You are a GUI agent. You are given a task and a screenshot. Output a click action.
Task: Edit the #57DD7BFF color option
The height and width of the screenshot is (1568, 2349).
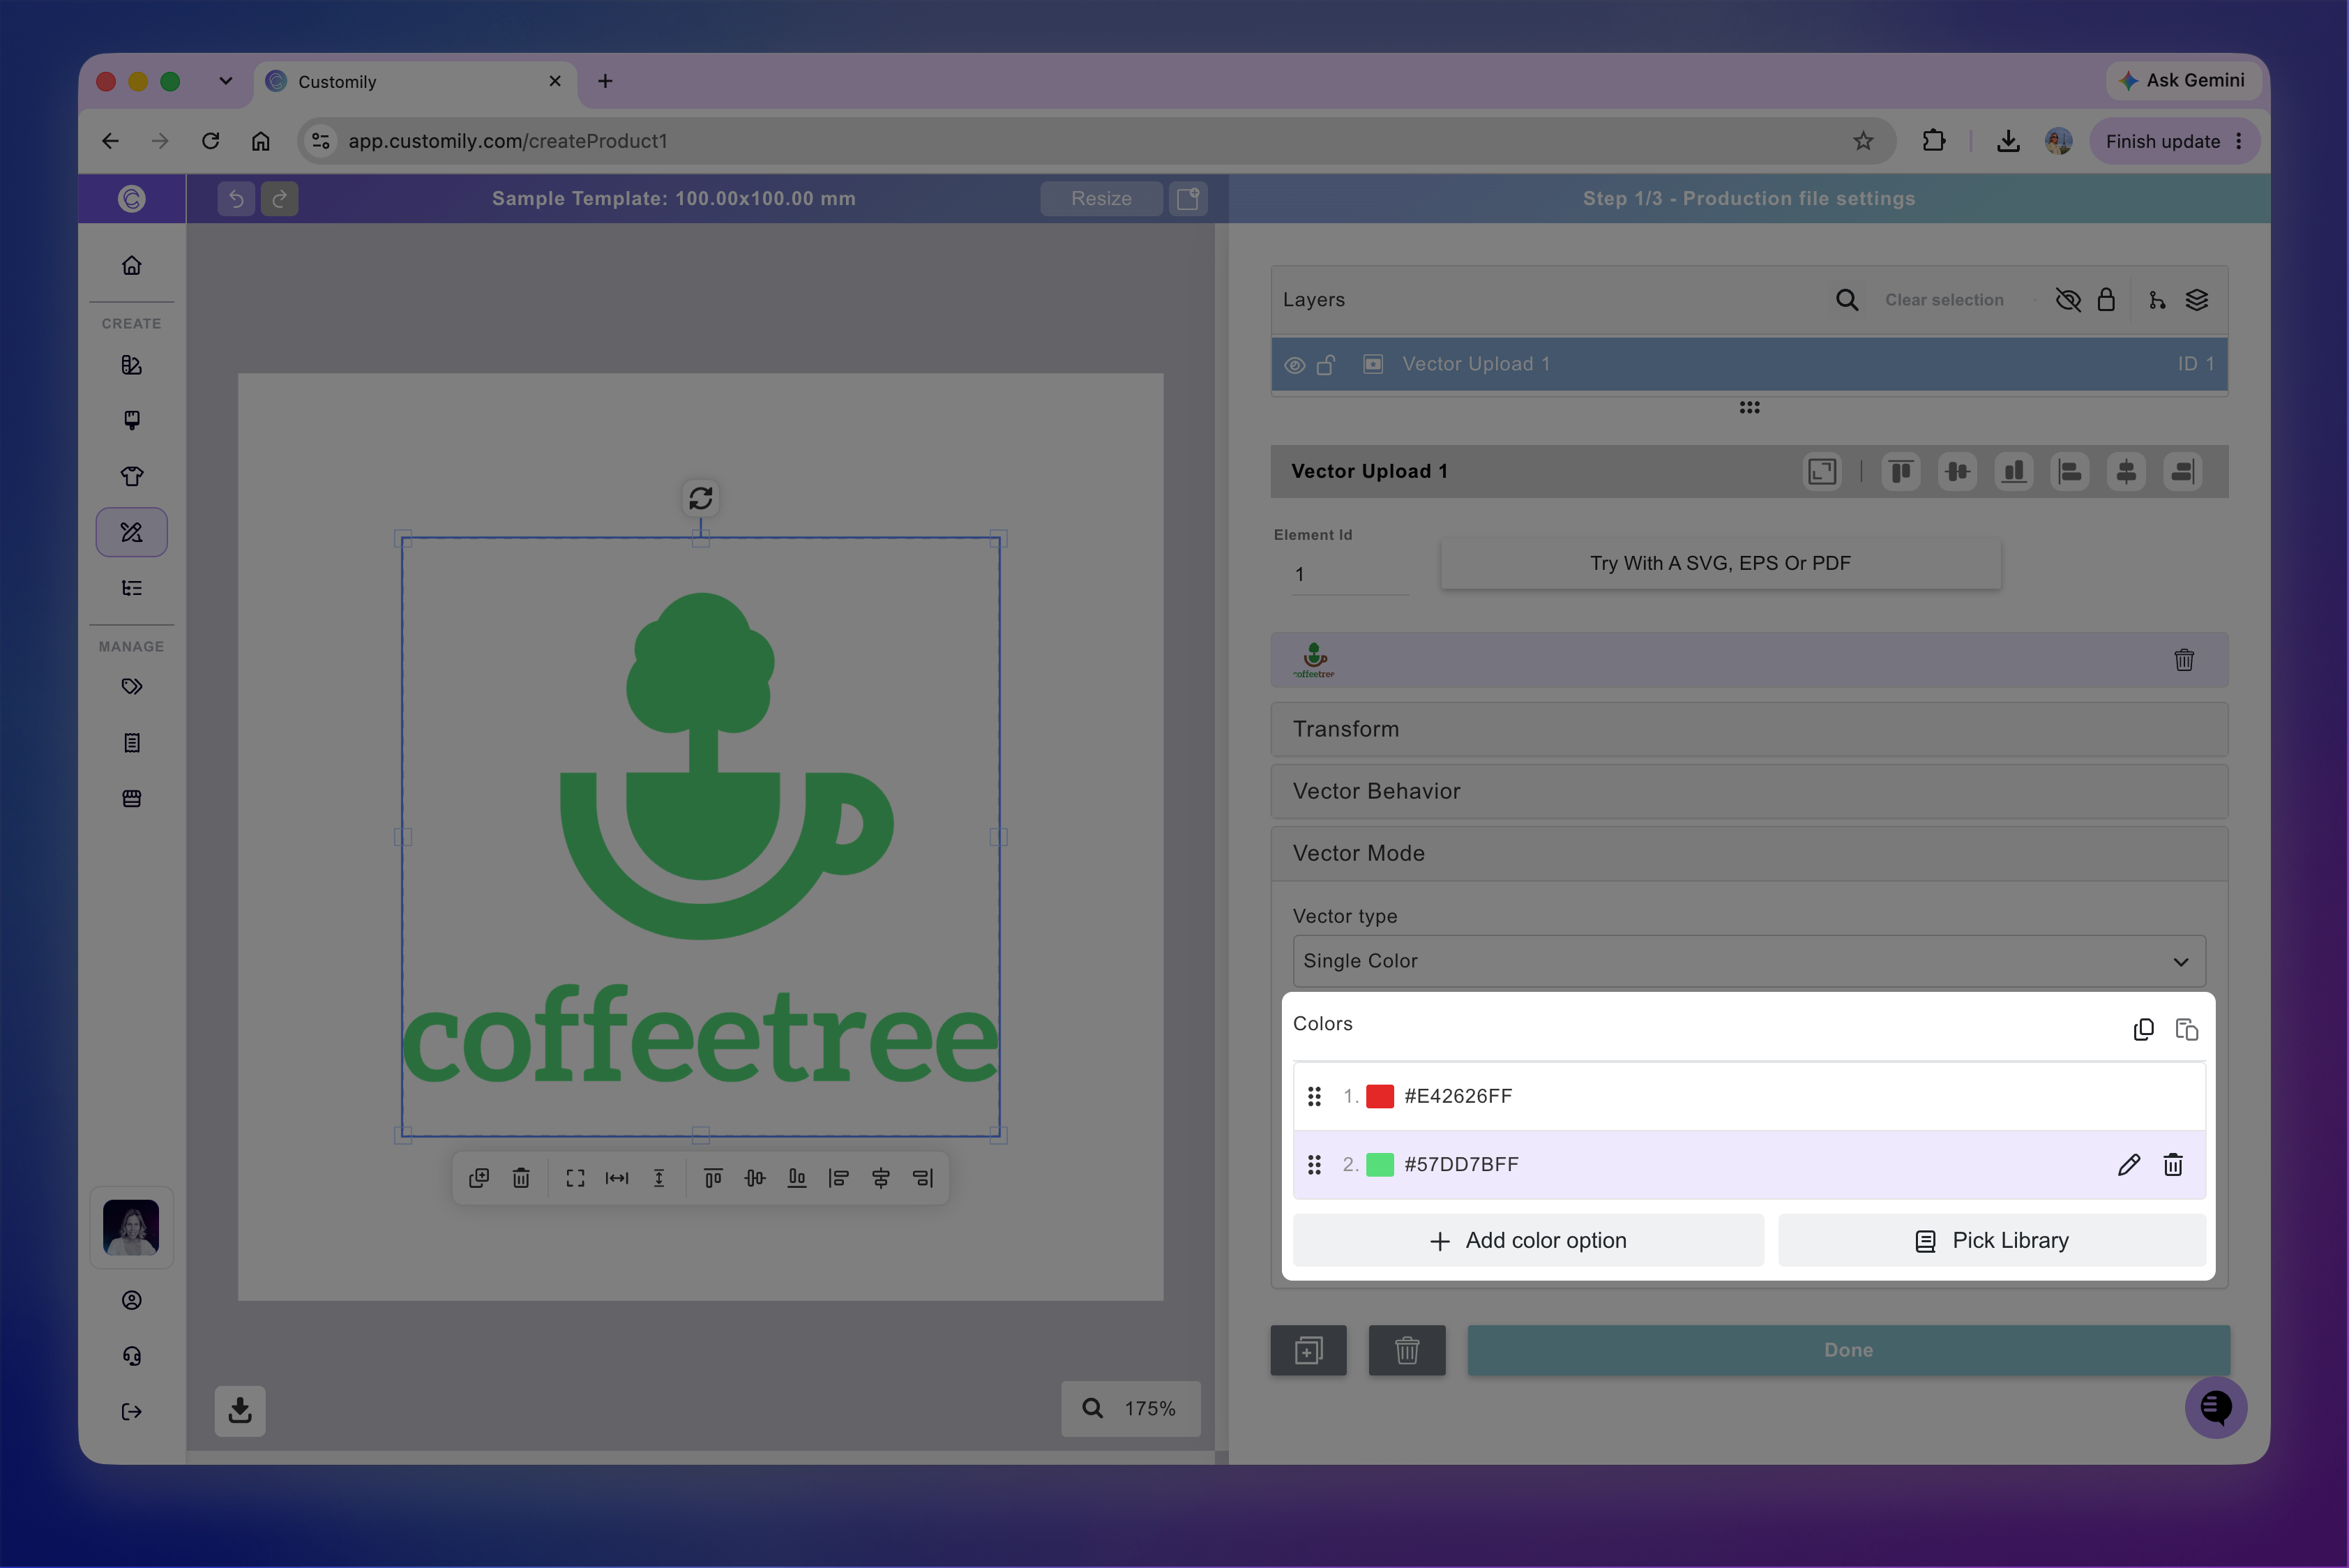tap(2128, 1164)
